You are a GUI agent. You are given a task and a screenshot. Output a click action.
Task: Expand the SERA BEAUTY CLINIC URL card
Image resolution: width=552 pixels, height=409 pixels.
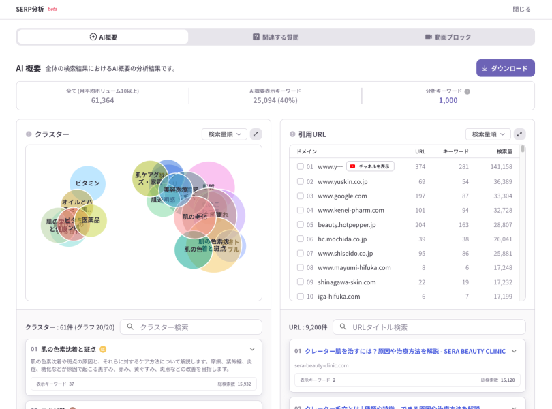[515, 351]
